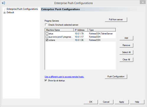Open Help for this dialog

[x=137, y=102]
